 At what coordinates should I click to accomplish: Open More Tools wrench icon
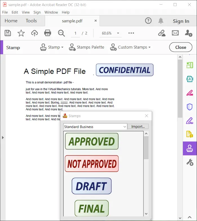point(190,162)
